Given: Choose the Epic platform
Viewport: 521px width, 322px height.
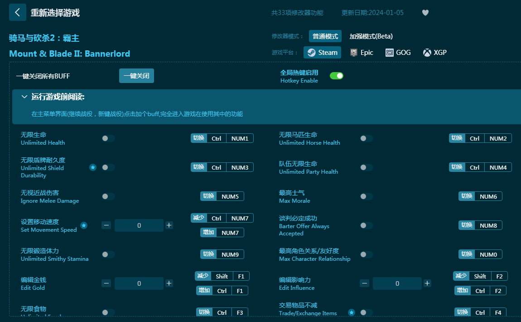Looking at the screenshot, I should click(362, 53).
